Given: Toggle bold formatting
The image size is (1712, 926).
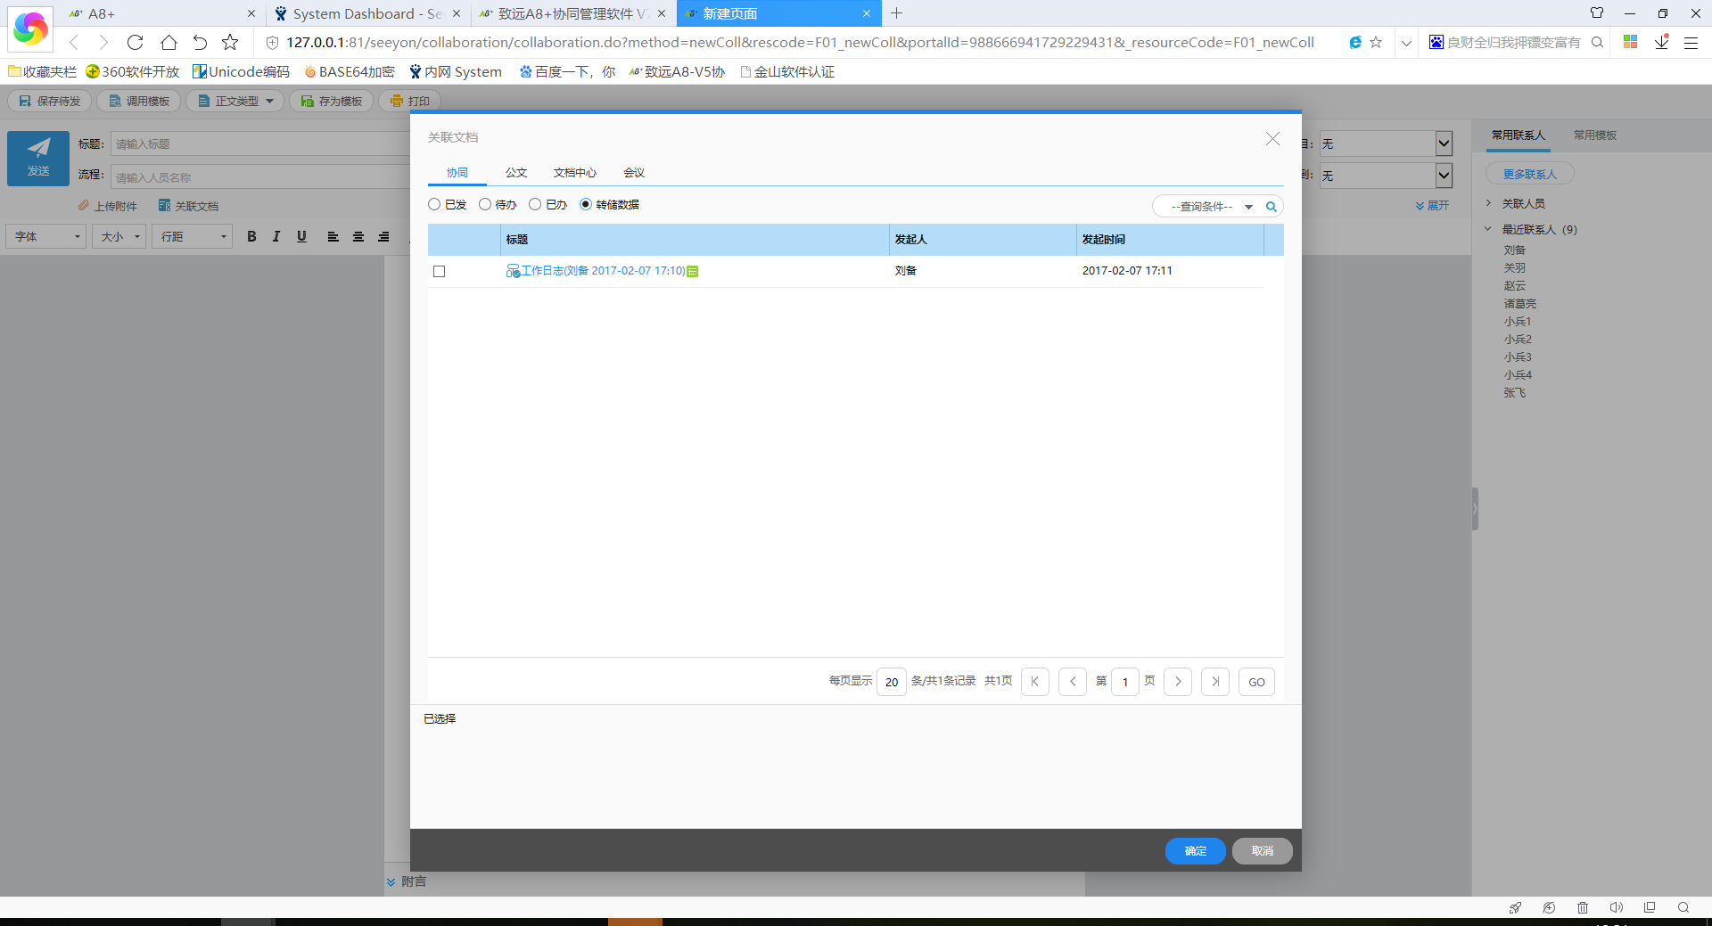Looking at the screenshot, I should click(x=251, y=237).
